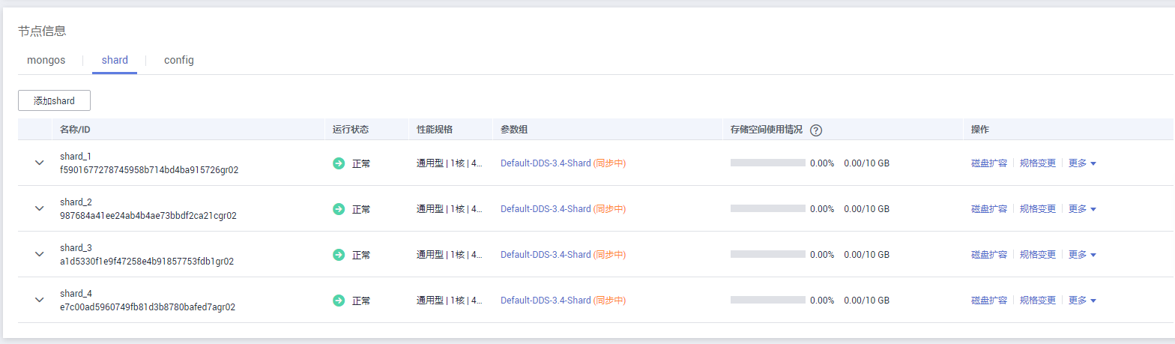Switch to the config tab

pos(179,60)
